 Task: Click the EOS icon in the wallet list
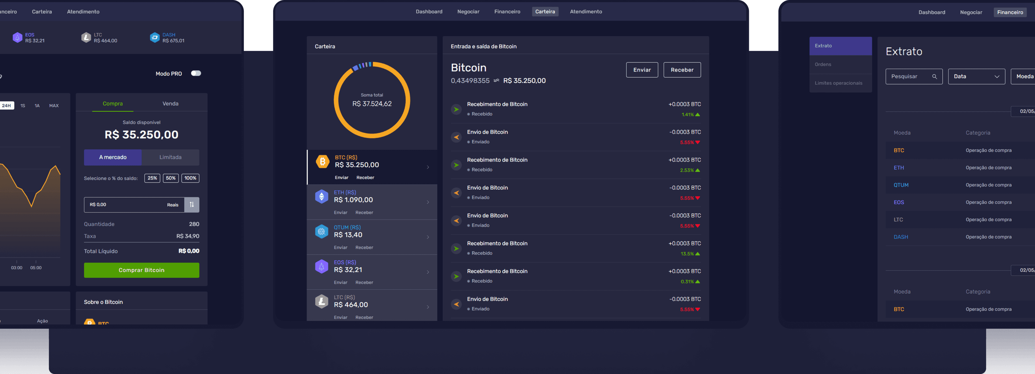[322, 267]
